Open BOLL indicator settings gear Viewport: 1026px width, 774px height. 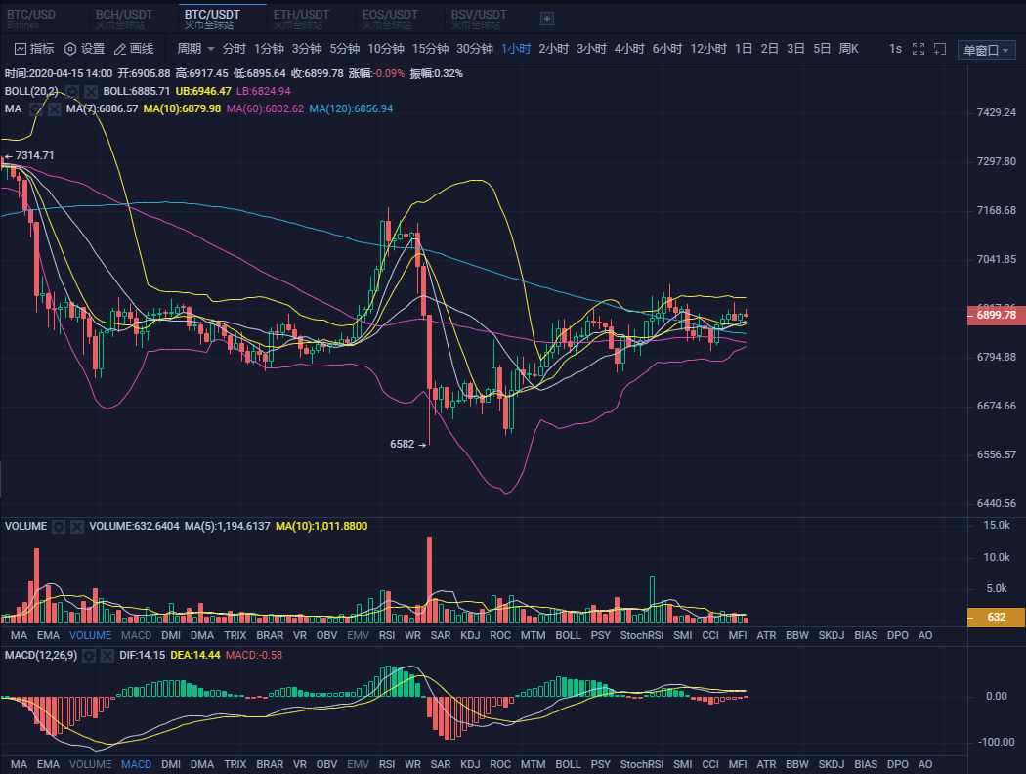(71, 91)
